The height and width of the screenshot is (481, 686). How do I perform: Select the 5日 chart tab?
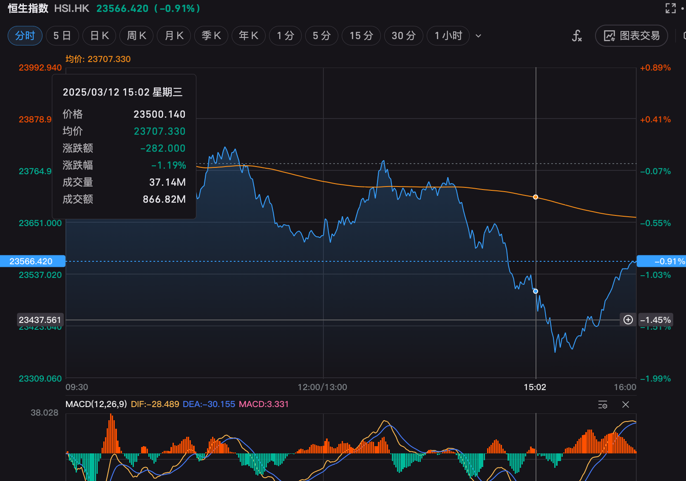click(62, 36)
